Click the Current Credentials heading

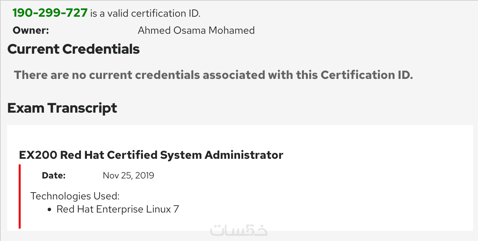tap(73, 49)
